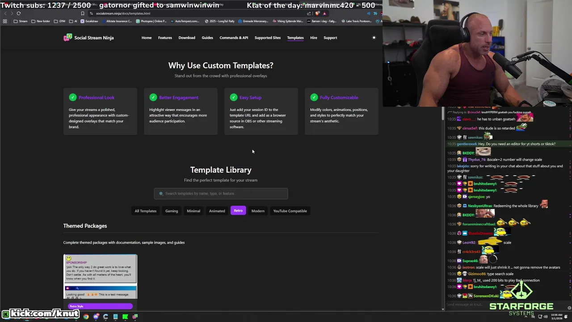Open the Hire nav item
The height and width of the screenshot is (322, 572).
[x=314, y=38]
